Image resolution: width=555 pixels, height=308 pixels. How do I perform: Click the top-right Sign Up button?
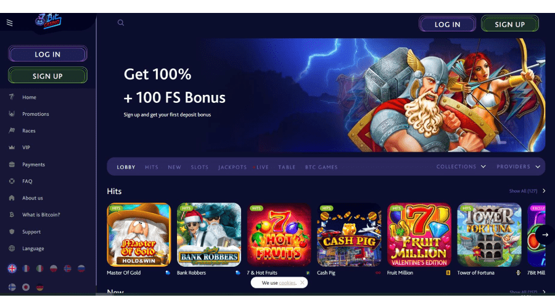click(x=510, y=25)
